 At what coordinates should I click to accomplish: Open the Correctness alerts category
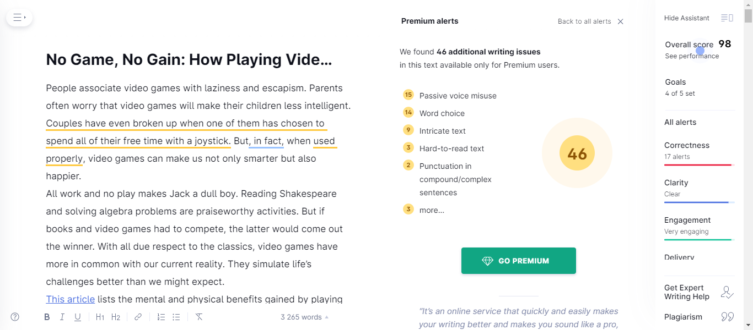point(687,145)
